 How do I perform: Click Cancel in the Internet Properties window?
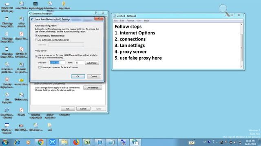point(83,109)
